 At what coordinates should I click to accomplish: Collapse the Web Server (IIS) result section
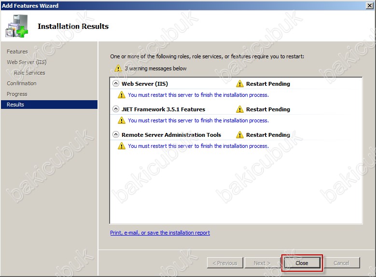115,83
